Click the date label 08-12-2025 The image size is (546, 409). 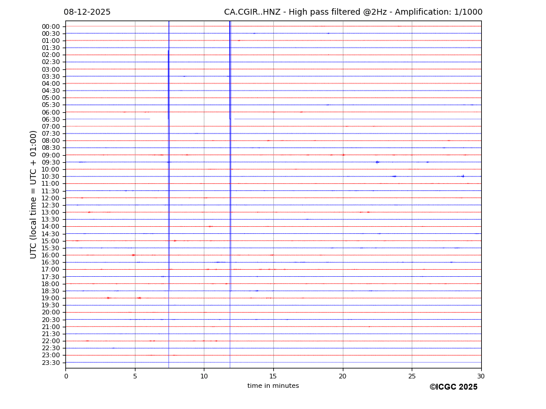pos(87,12)
